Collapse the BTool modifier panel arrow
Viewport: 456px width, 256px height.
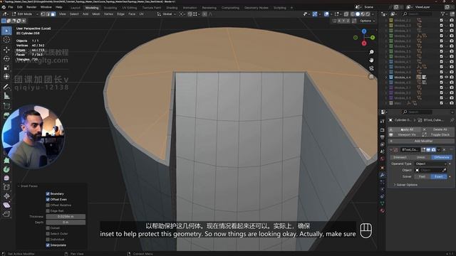tap(391, 150)
